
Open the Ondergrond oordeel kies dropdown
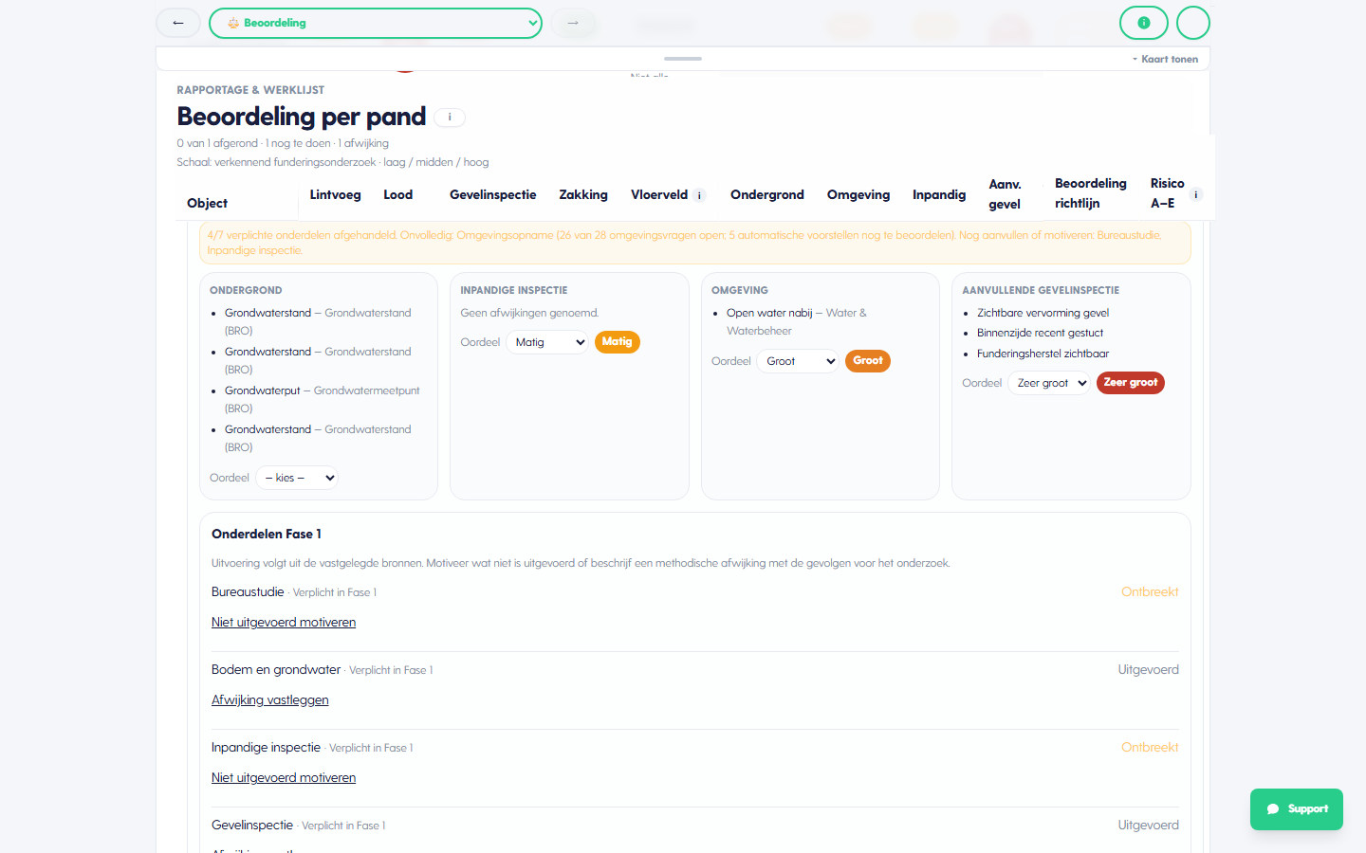click(297, 478)
